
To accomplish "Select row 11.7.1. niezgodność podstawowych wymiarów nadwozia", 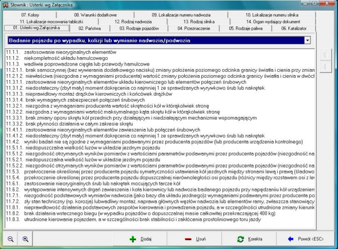I will tap(160, 196).
